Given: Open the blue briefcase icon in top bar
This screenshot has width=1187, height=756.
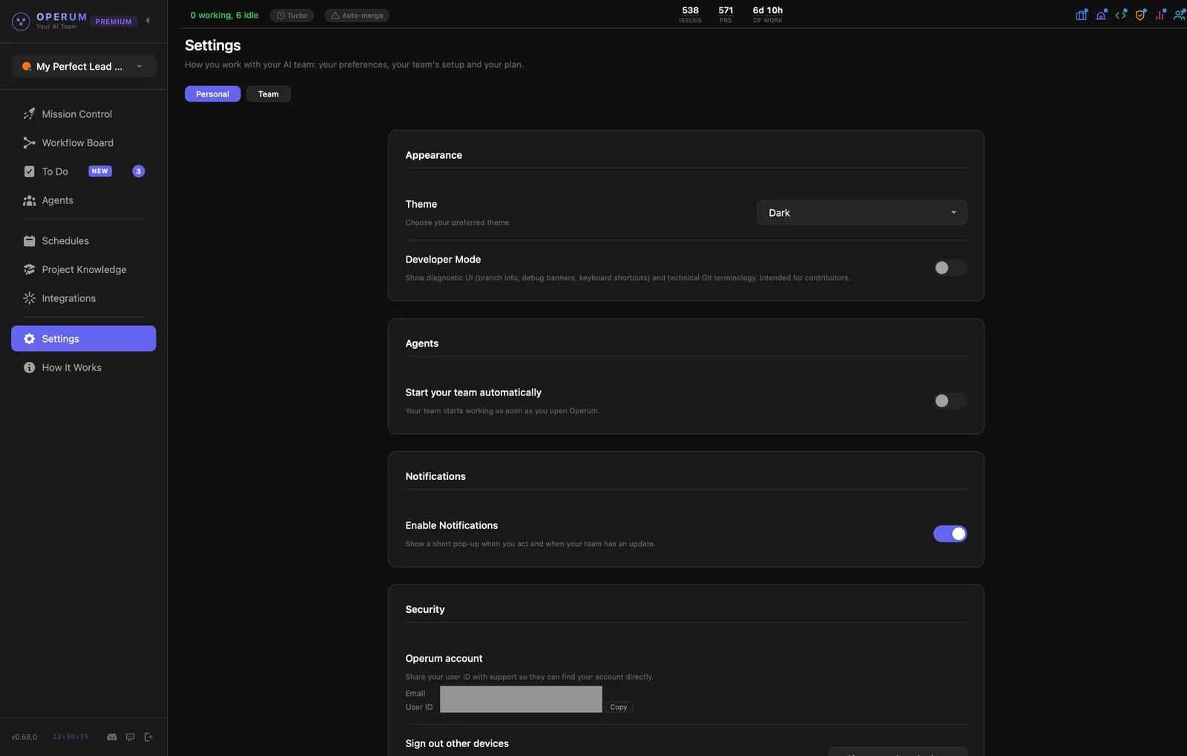Looking at the screenshot, I should pyautogui.click(x=1082, y=15).
